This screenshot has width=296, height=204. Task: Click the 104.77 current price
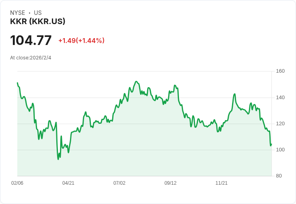[31, 40]
